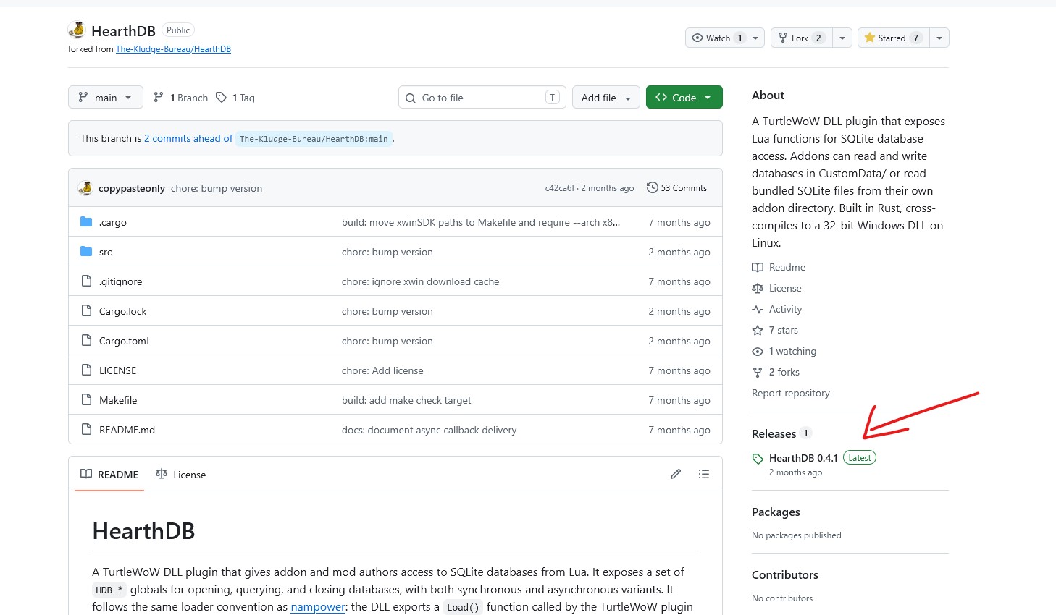Viewport: 1056px width, 615px height.
Task: Click the Readme book icon in About
Action: point(758,267)
